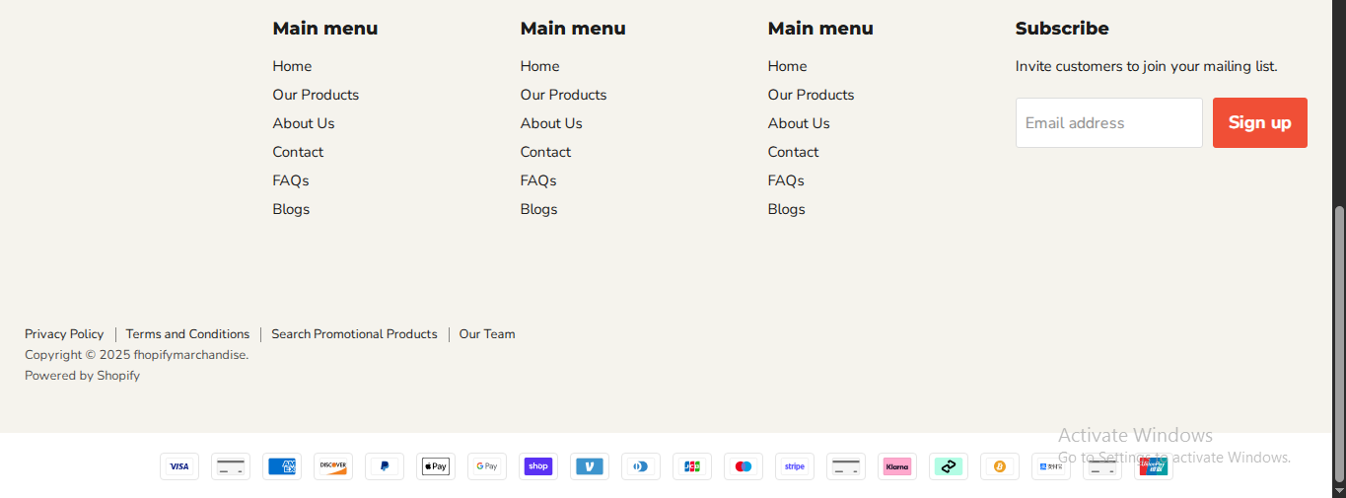Click the Stripe payment icon
The width and height of the screenshot is (1346, 498).
(x=795, y=466)
